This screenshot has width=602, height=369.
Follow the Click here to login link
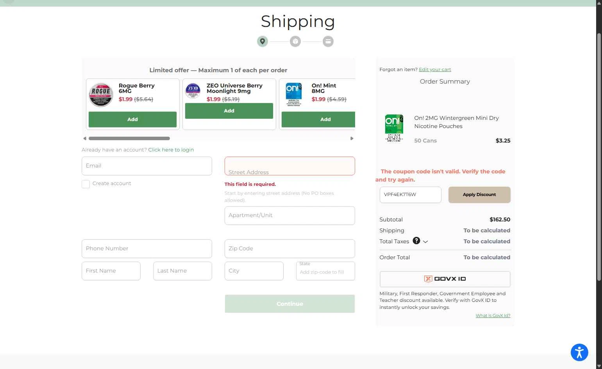(171, 150)
